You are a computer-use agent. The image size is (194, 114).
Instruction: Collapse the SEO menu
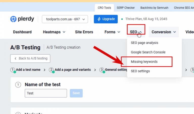pos(136,32)
